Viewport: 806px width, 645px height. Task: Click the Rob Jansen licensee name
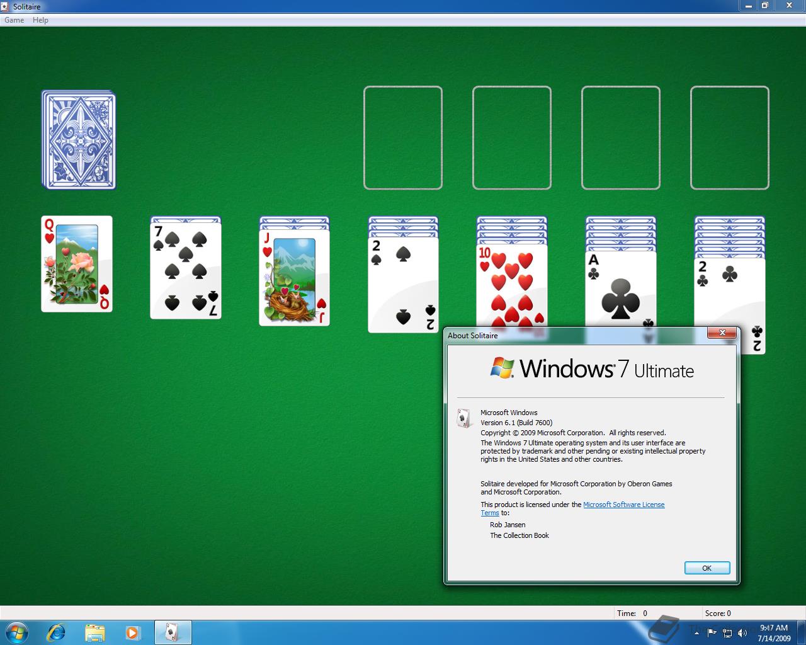pyautogui.click(x=508, y=525)
